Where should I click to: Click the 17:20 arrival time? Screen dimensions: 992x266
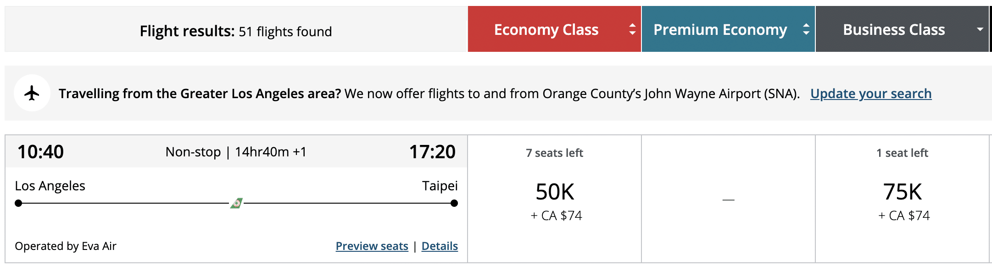pyautogui.click(x=432, y=152)
